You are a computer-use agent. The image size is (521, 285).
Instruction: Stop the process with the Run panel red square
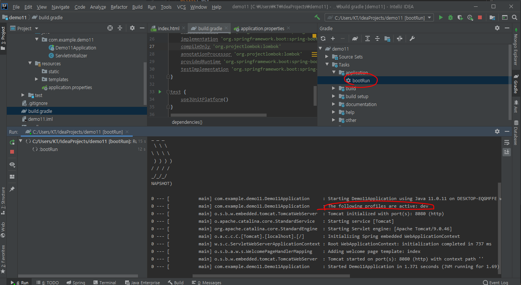point(12,152)
